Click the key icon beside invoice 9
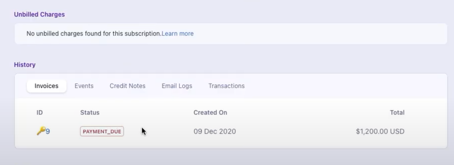Viewport: 454px width, 165px height. pos(41,131)
